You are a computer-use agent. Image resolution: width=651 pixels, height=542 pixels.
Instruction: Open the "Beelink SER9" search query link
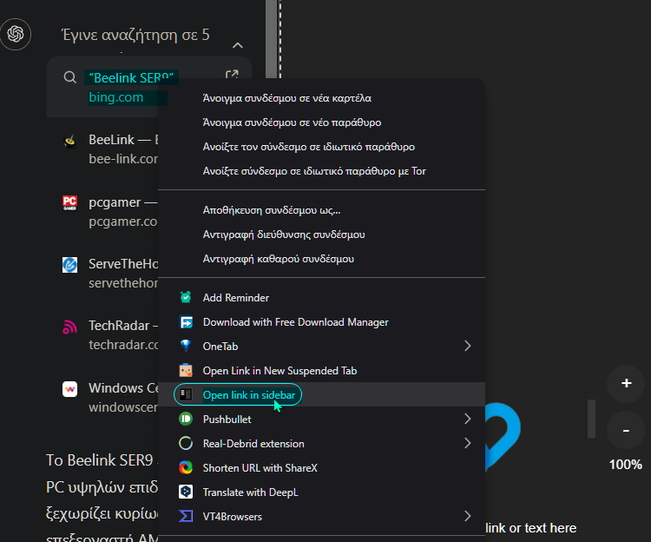131,77
